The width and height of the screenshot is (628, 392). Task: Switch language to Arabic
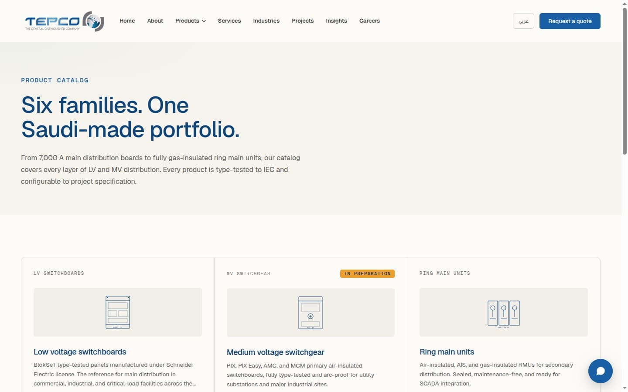[523, 21]
